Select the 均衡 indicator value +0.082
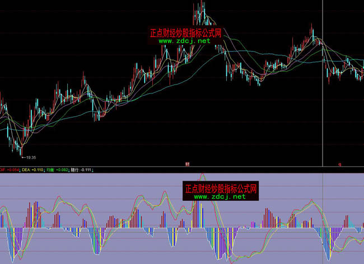The width and height of the screenshot is (364, 264). pos(62,169)
